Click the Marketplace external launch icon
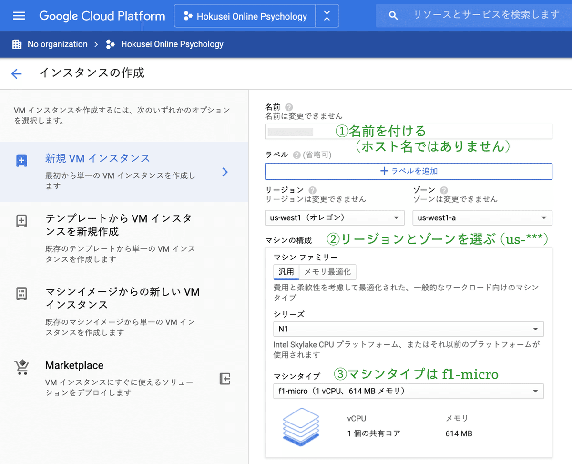Viewport: 572px width, 464px height. tap(225, 379)
